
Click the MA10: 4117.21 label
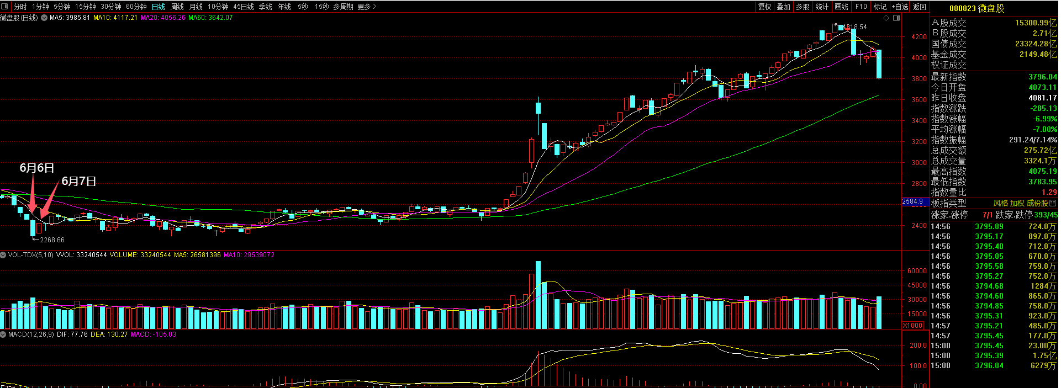coord(115,18)
